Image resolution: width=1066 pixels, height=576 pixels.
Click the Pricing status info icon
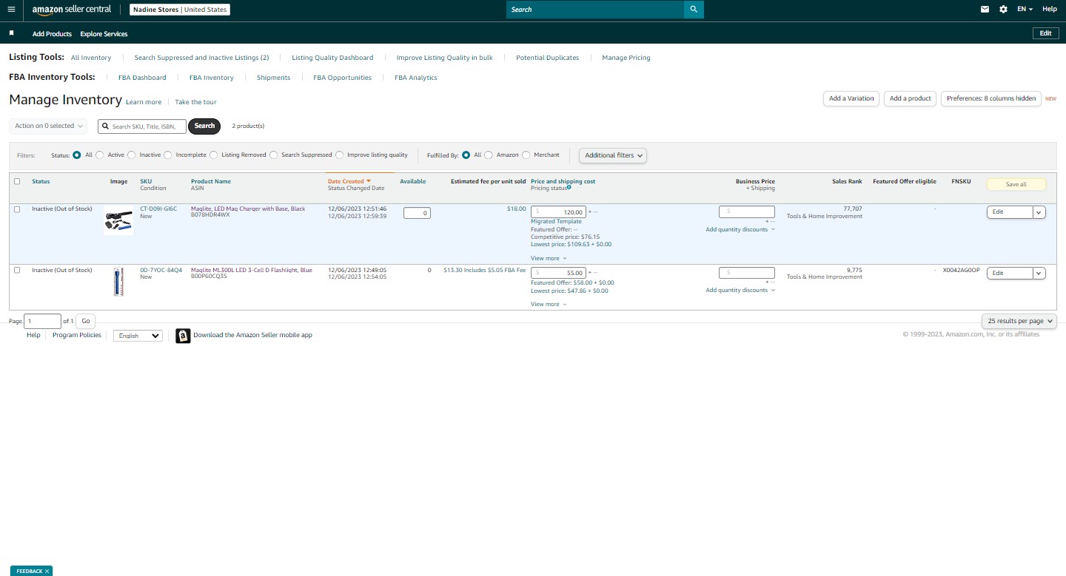pos(569,187)
